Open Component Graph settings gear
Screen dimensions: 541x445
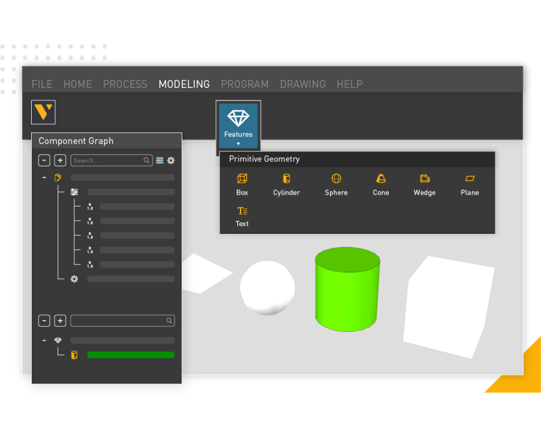[171, 160]
